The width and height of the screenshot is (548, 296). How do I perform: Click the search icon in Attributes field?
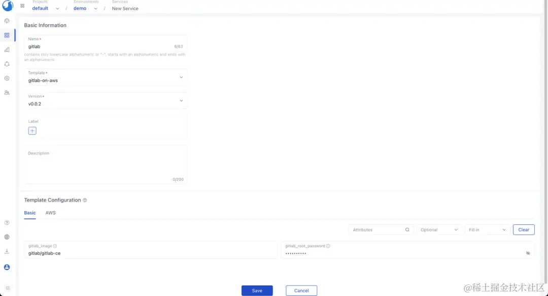click(407, 230)
